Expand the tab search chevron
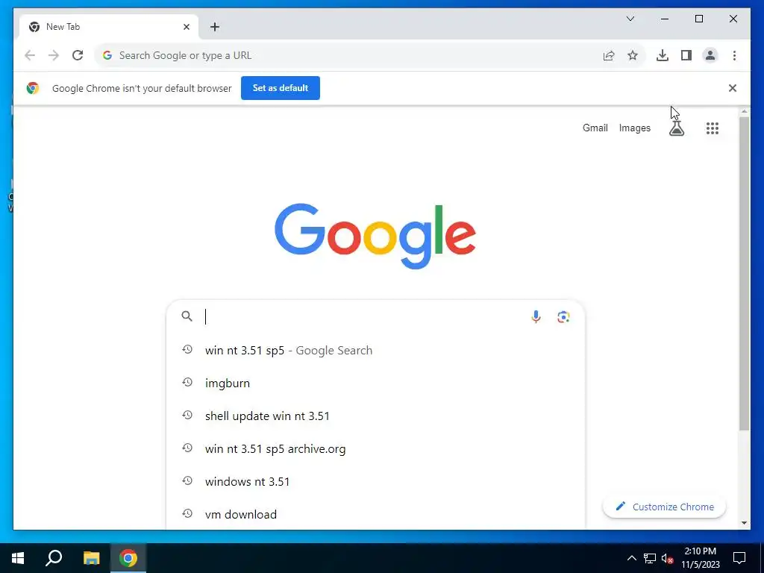Viewport: 764px width, 573px height. coord(630,19)
